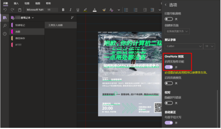Click the 自动更正 heading

coord(170,112)
